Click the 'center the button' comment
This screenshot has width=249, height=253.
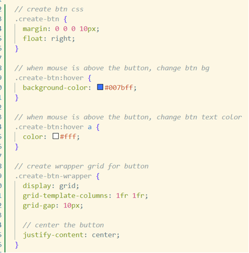[x=63, y=225]
